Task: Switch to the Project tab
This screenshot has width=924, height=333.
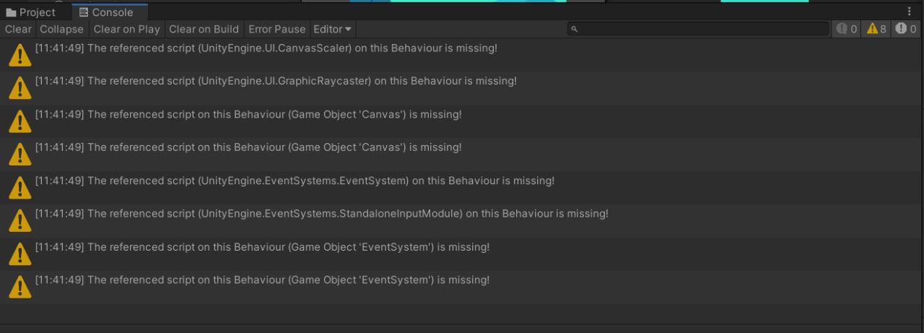Action: point(31,12)
